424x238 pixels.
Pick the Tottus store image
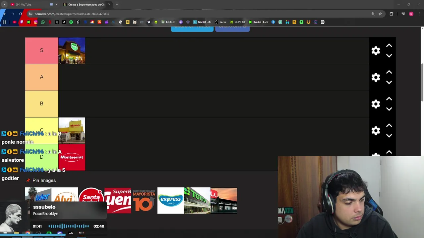(197, 201)
